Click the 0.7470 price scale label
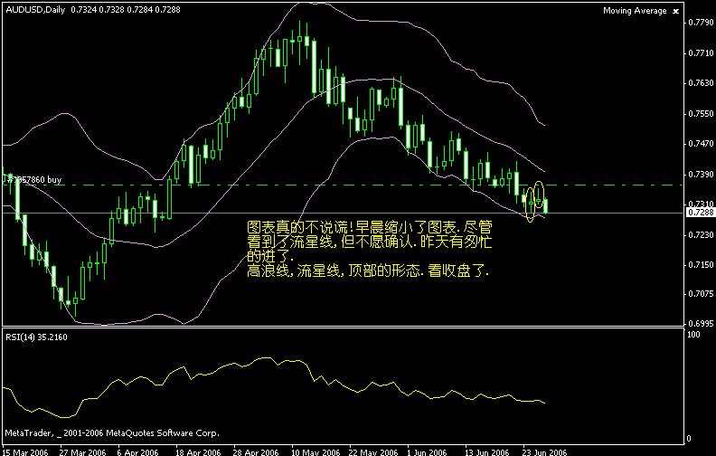Viewport: 716px width, 456px height. (701, 144)
